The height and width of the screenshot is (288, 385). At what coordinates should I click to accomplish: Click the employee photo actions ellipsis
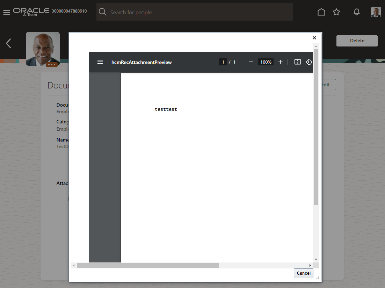click(52, 64)
